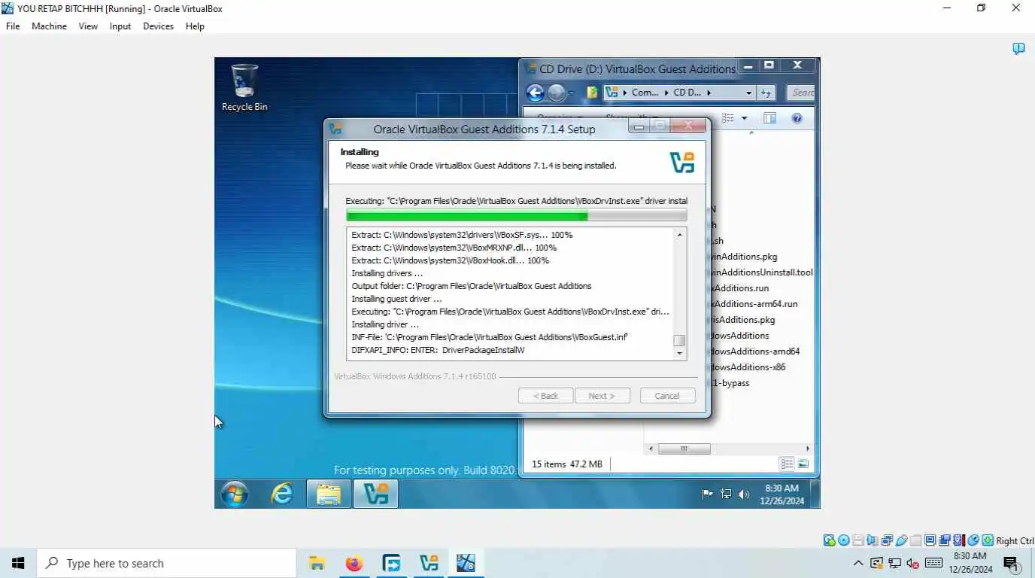Click the Type here to search box
Screen dimensions: 1035x578
point(166,563)
